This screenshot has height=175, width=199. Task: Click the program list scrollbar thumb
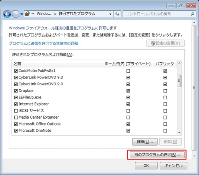pyautogui.click(x=179, y=81)
